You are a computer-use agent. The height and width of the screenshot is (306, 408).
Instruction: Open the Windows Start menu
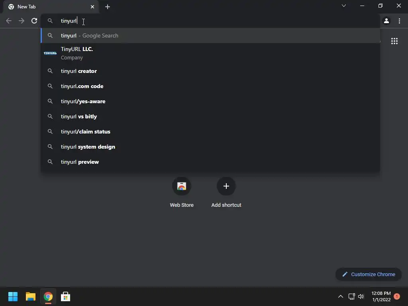(13, 296)
